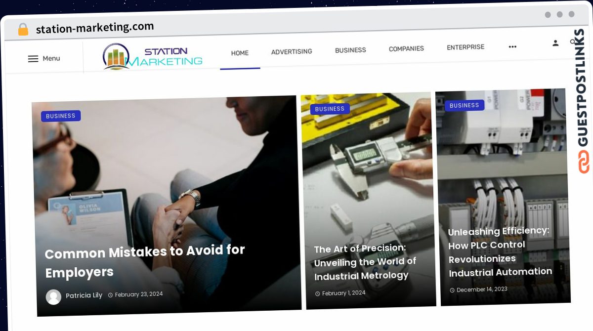Click BUSINESS tag on the calipers image

[330, 109]
